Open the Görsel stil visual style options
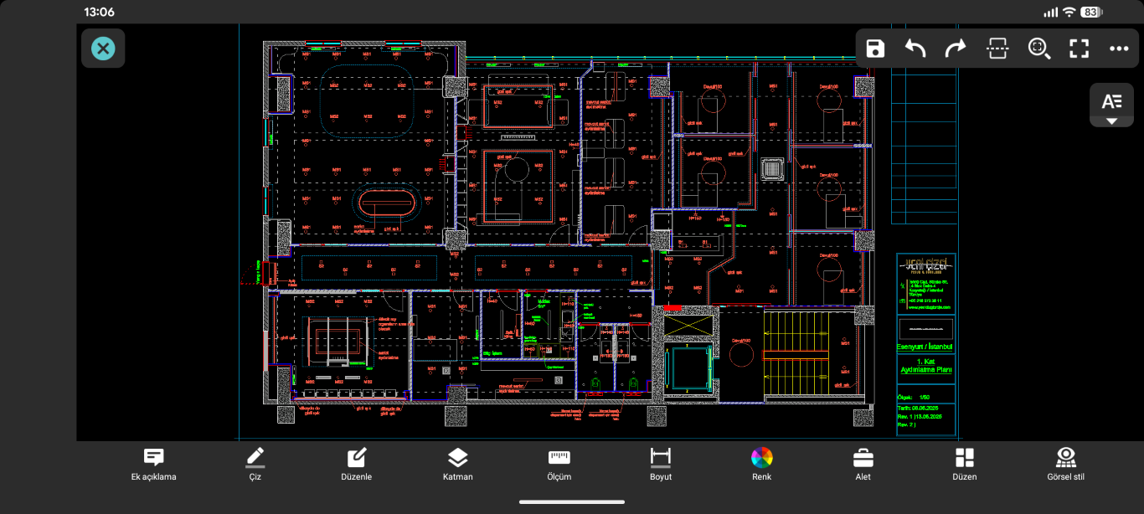Image resolution: width=1144 pixels, height=514 pixels. (x=1066, y=465)
